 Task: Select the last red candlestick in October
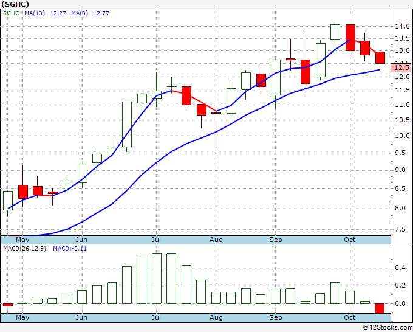coord(380,58)
